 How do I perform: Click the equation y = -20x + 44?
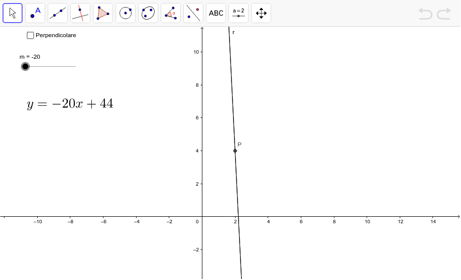pos(70,104)
